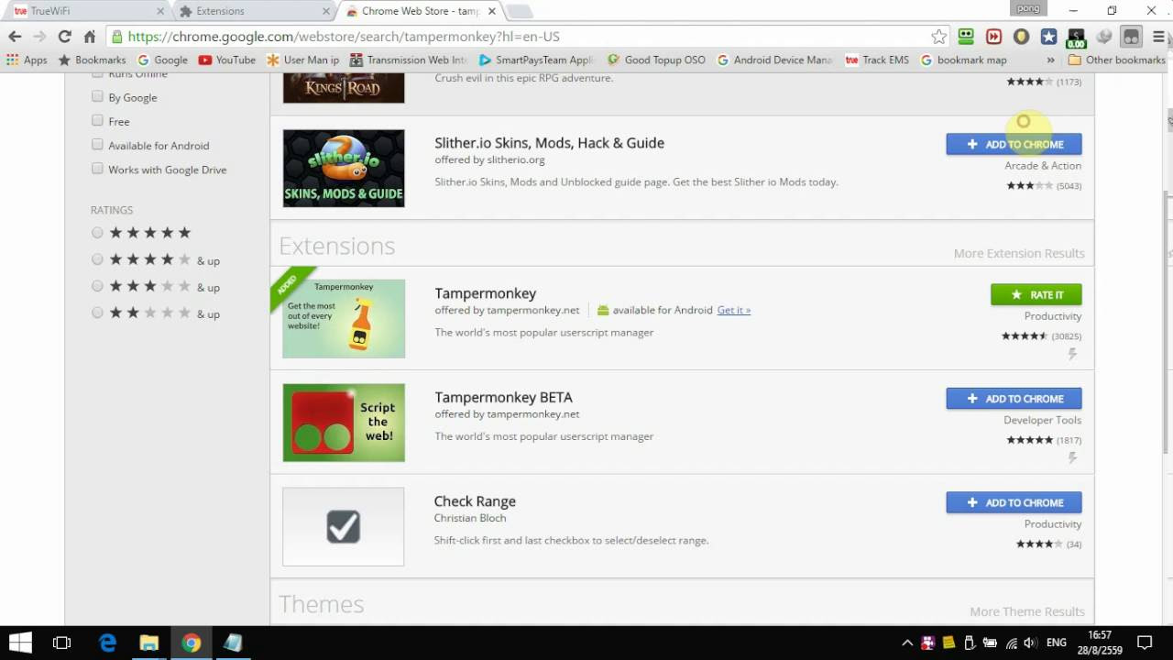Click the Tampermonkey BETA lightning bolt icon

1072,457
